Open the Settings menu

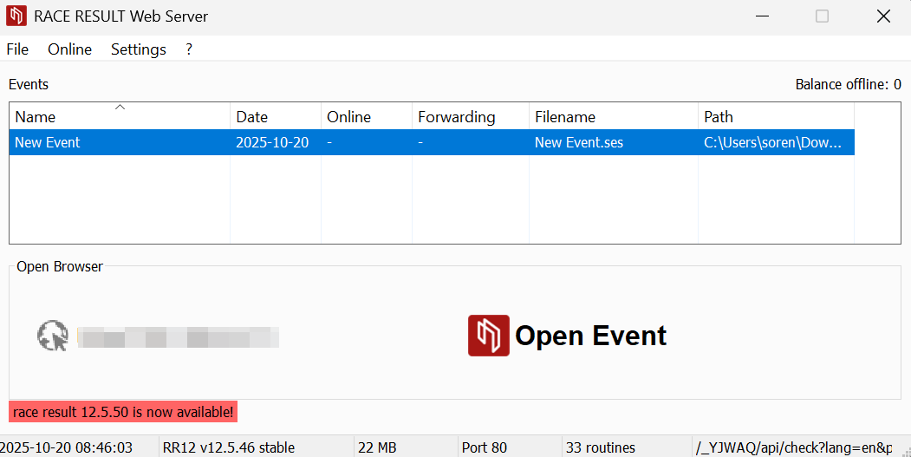coord(139,49)
